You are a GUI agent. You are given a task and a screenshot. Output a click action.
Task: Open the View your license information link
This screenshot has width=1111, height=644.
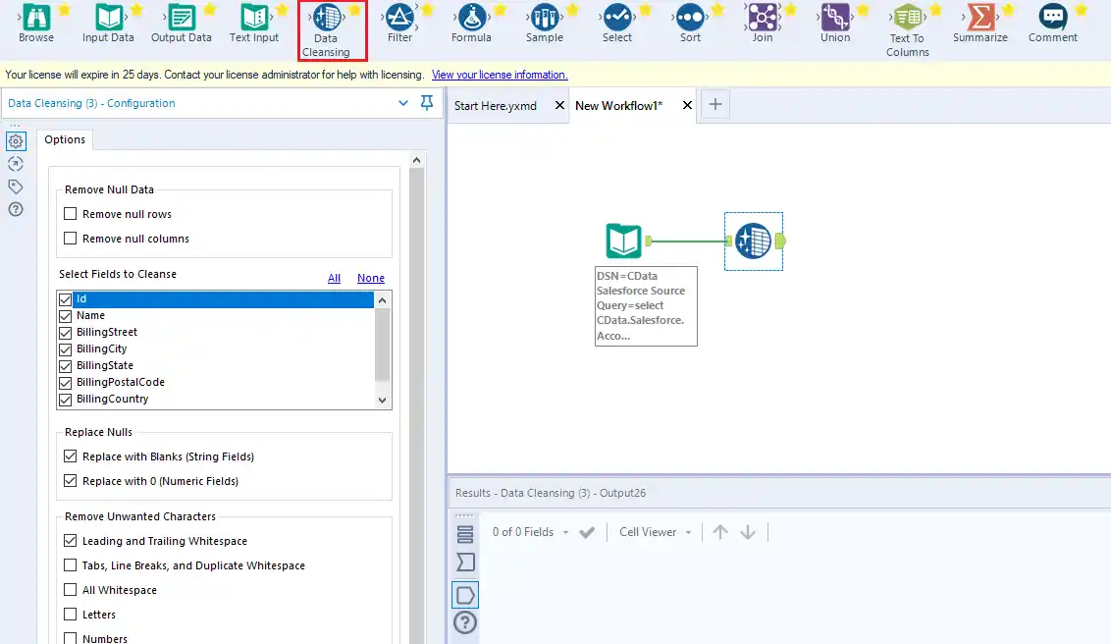pyautogui.click(x=499, y=75)
